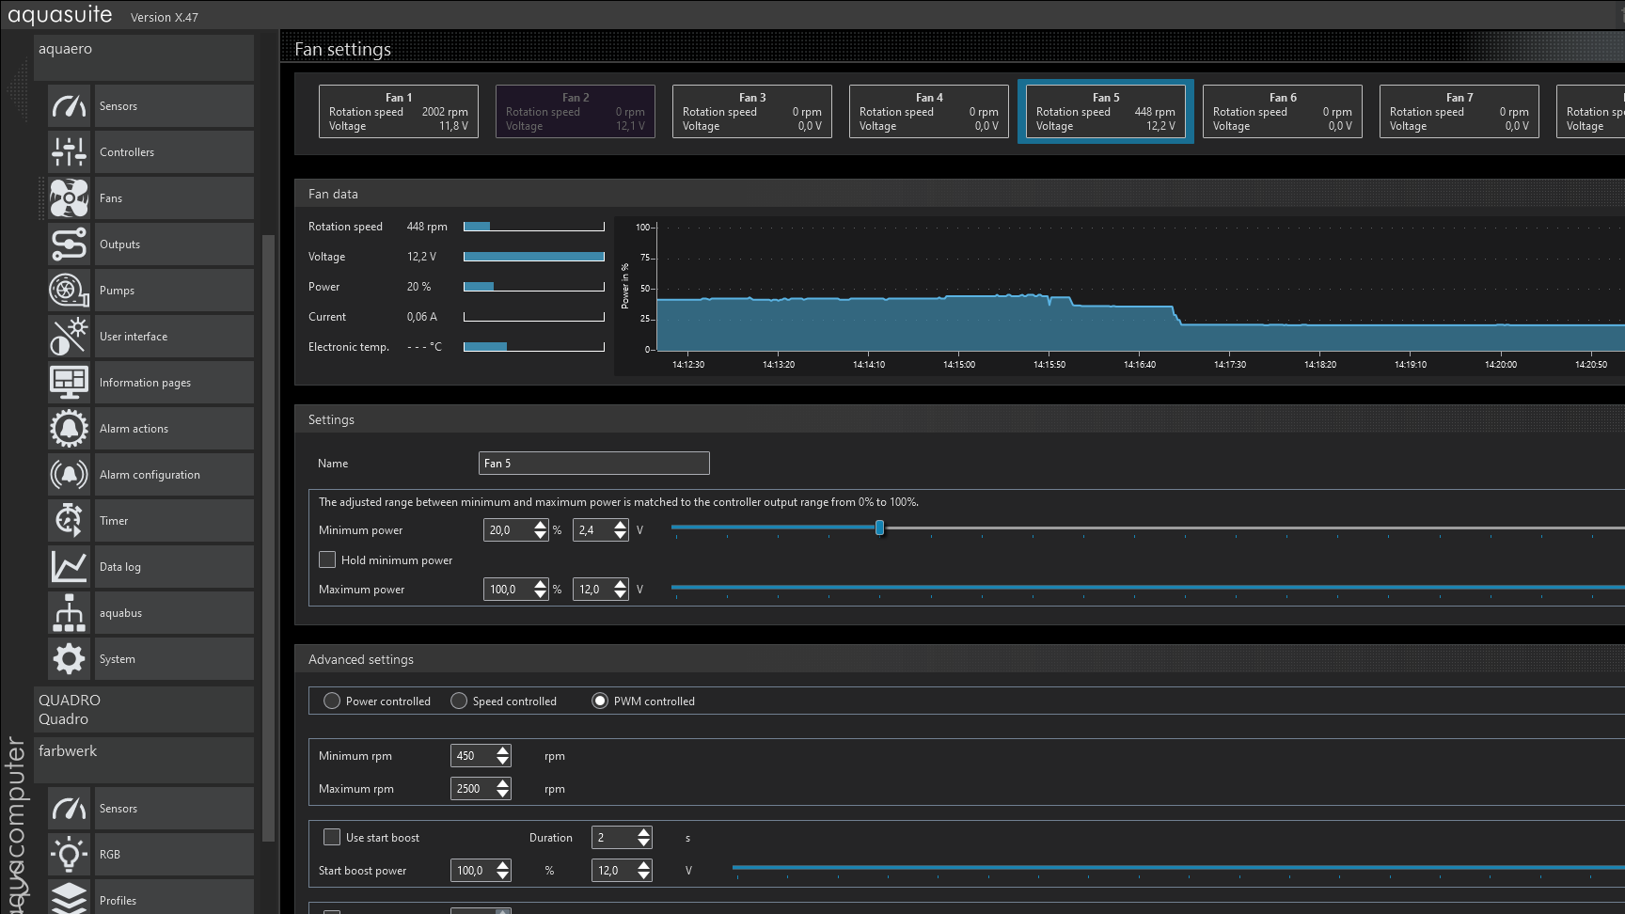Open the Pumps icon
The height and width of the screenshot is (914, 1625).
(x=69, y=291)
